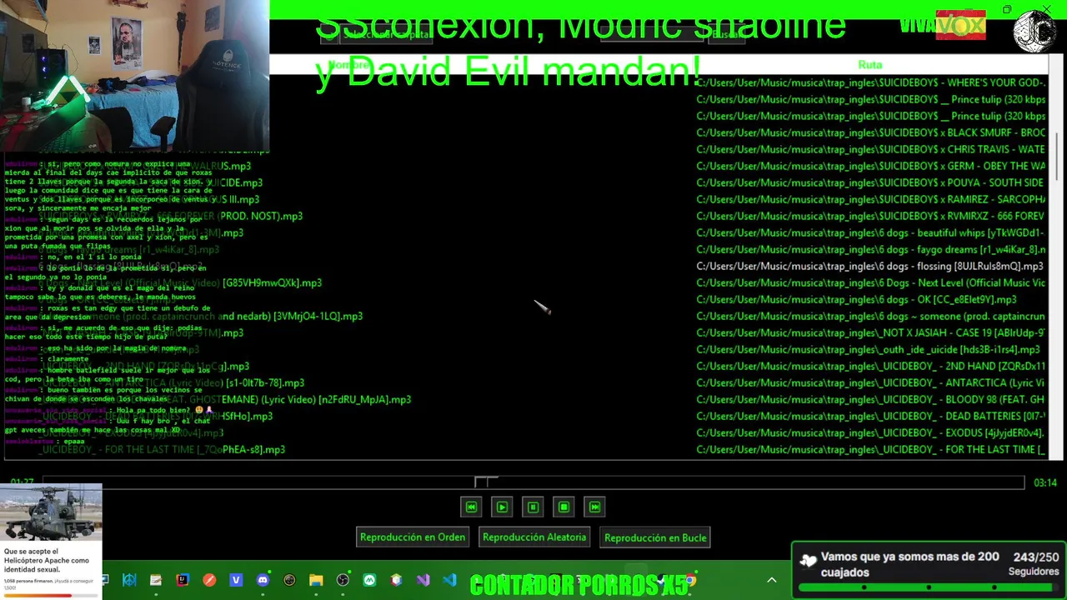This screenshot has height=600, width=1067.
Task: Enable Reproducción en Bucle loop mode
Action: (x=655, y=537)
